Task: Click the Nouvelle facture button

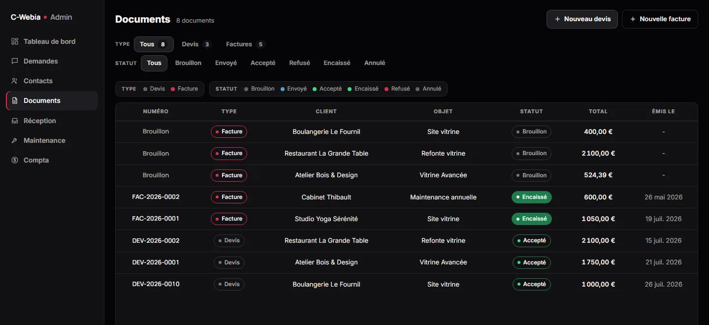Action: pyautogui.click(x=660, y=19)
